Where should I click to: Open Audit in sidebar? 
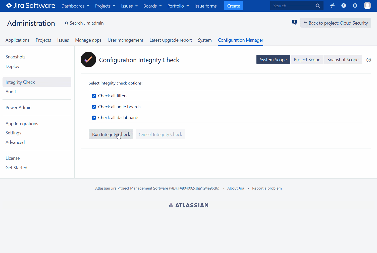point(11,92)
